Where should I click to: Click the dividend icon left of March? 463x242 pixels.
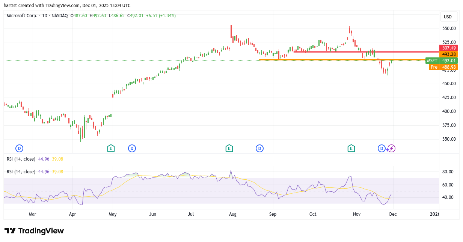click(x=19, y=148)
